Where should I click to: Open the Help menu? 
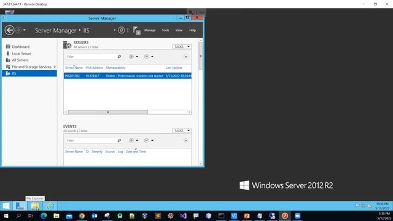pyautogui.click(x=192, y=30)
